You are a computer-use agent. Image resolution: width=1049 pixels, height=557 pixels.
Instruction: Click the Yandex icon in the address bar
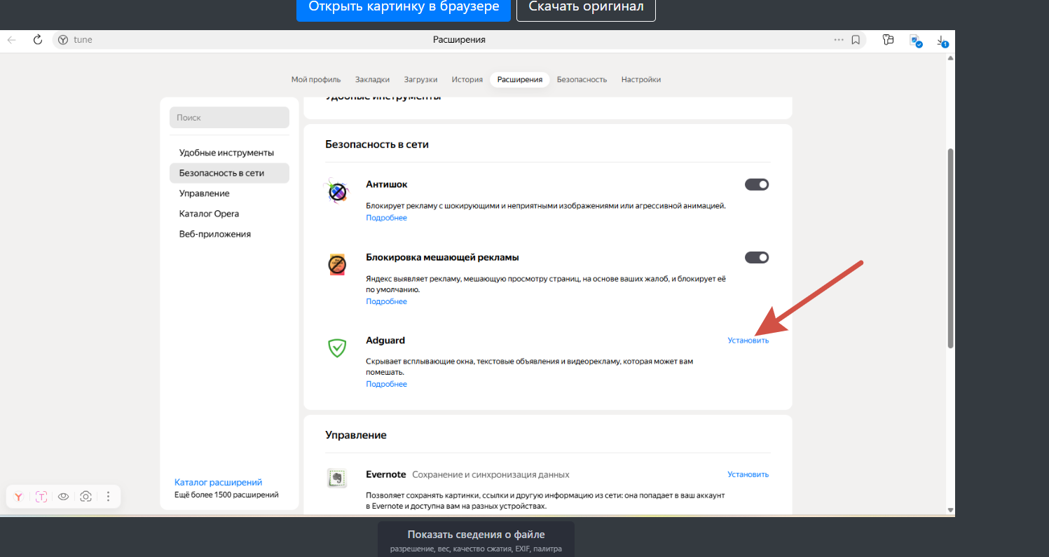pos(62,40)
